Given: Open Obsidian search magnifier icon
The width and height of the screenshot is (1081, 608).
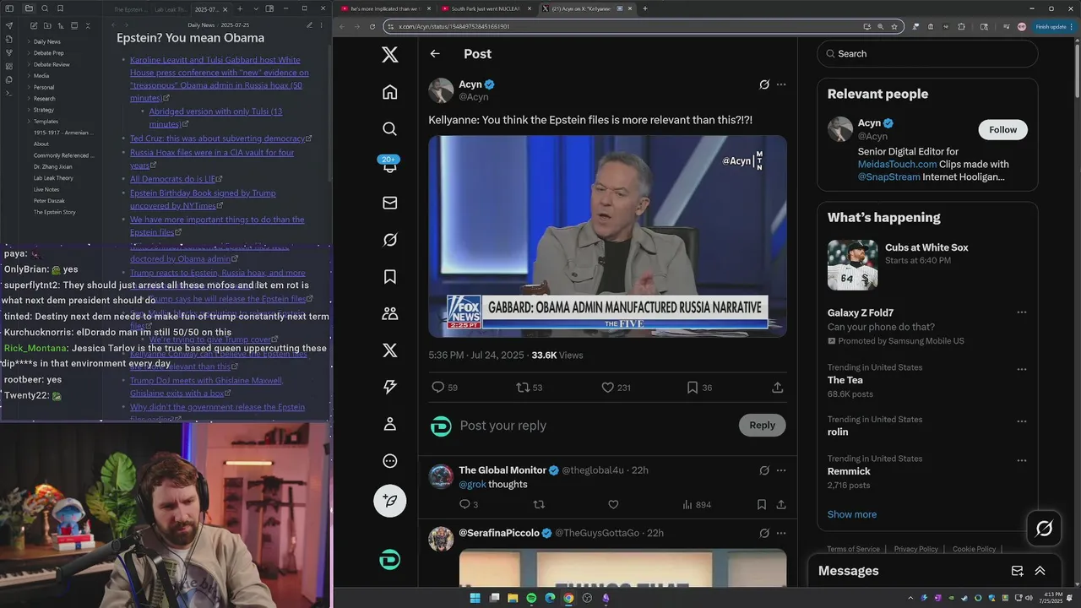Looking at the screenshot, I should [x=44, y=8].
